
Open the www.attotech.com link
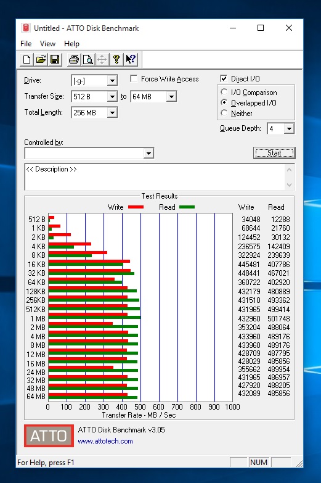pyautogui.click(x=105, y=441)
